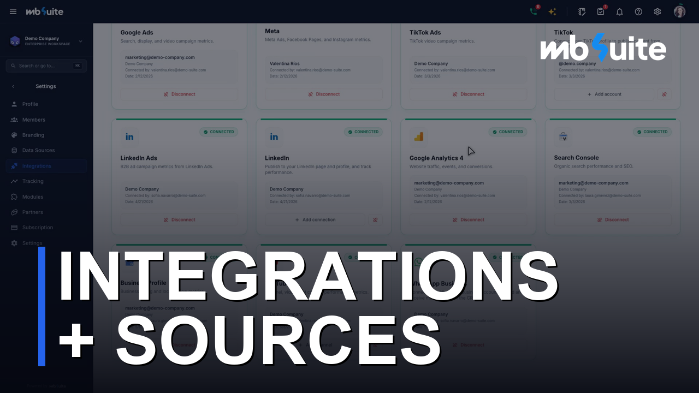Disconnect the Google Analytics 4 integration

pos(469,220)
